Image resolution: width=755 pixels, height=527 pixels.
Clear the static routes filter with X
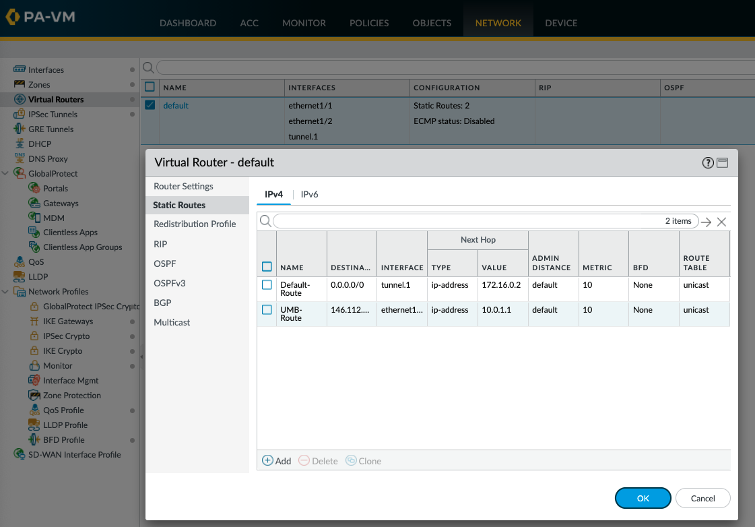click(721, 222)
